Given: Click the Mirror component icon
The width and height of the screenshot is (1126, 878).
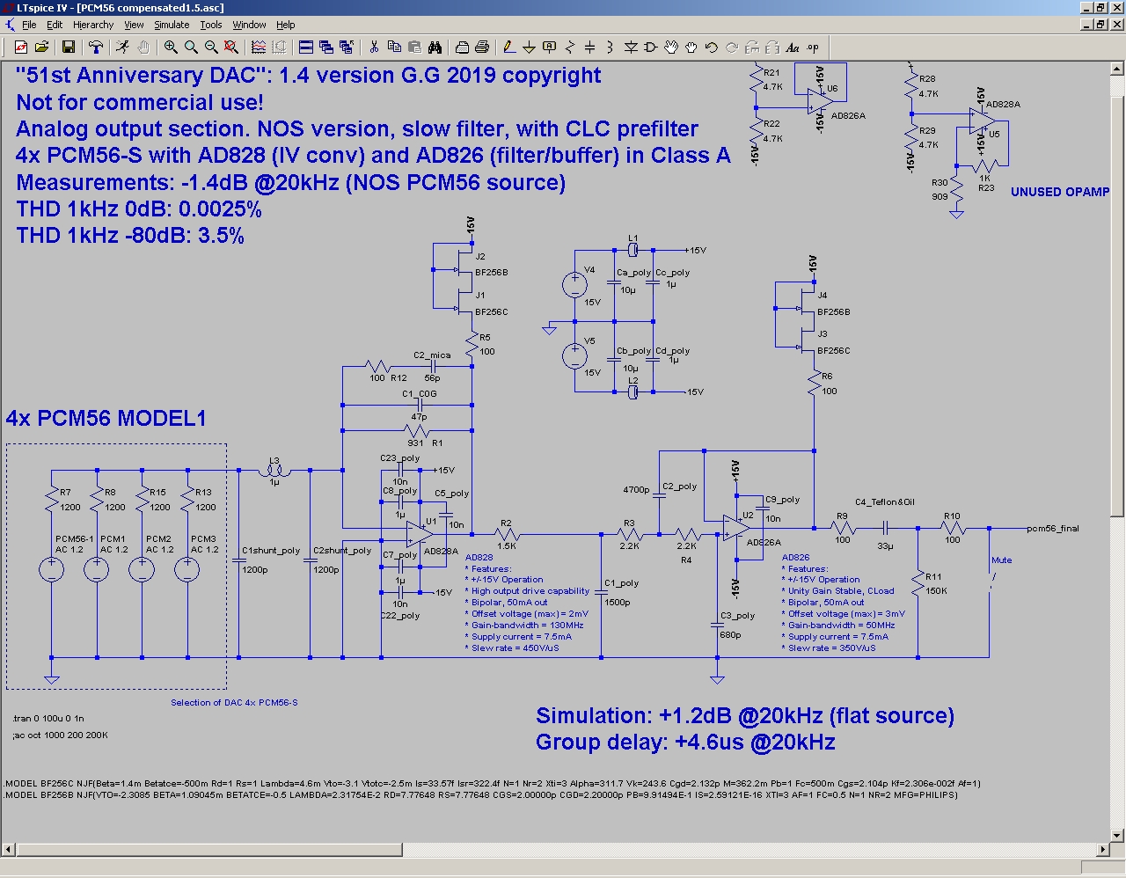Looking at the screenshot, I should point(772,47).
